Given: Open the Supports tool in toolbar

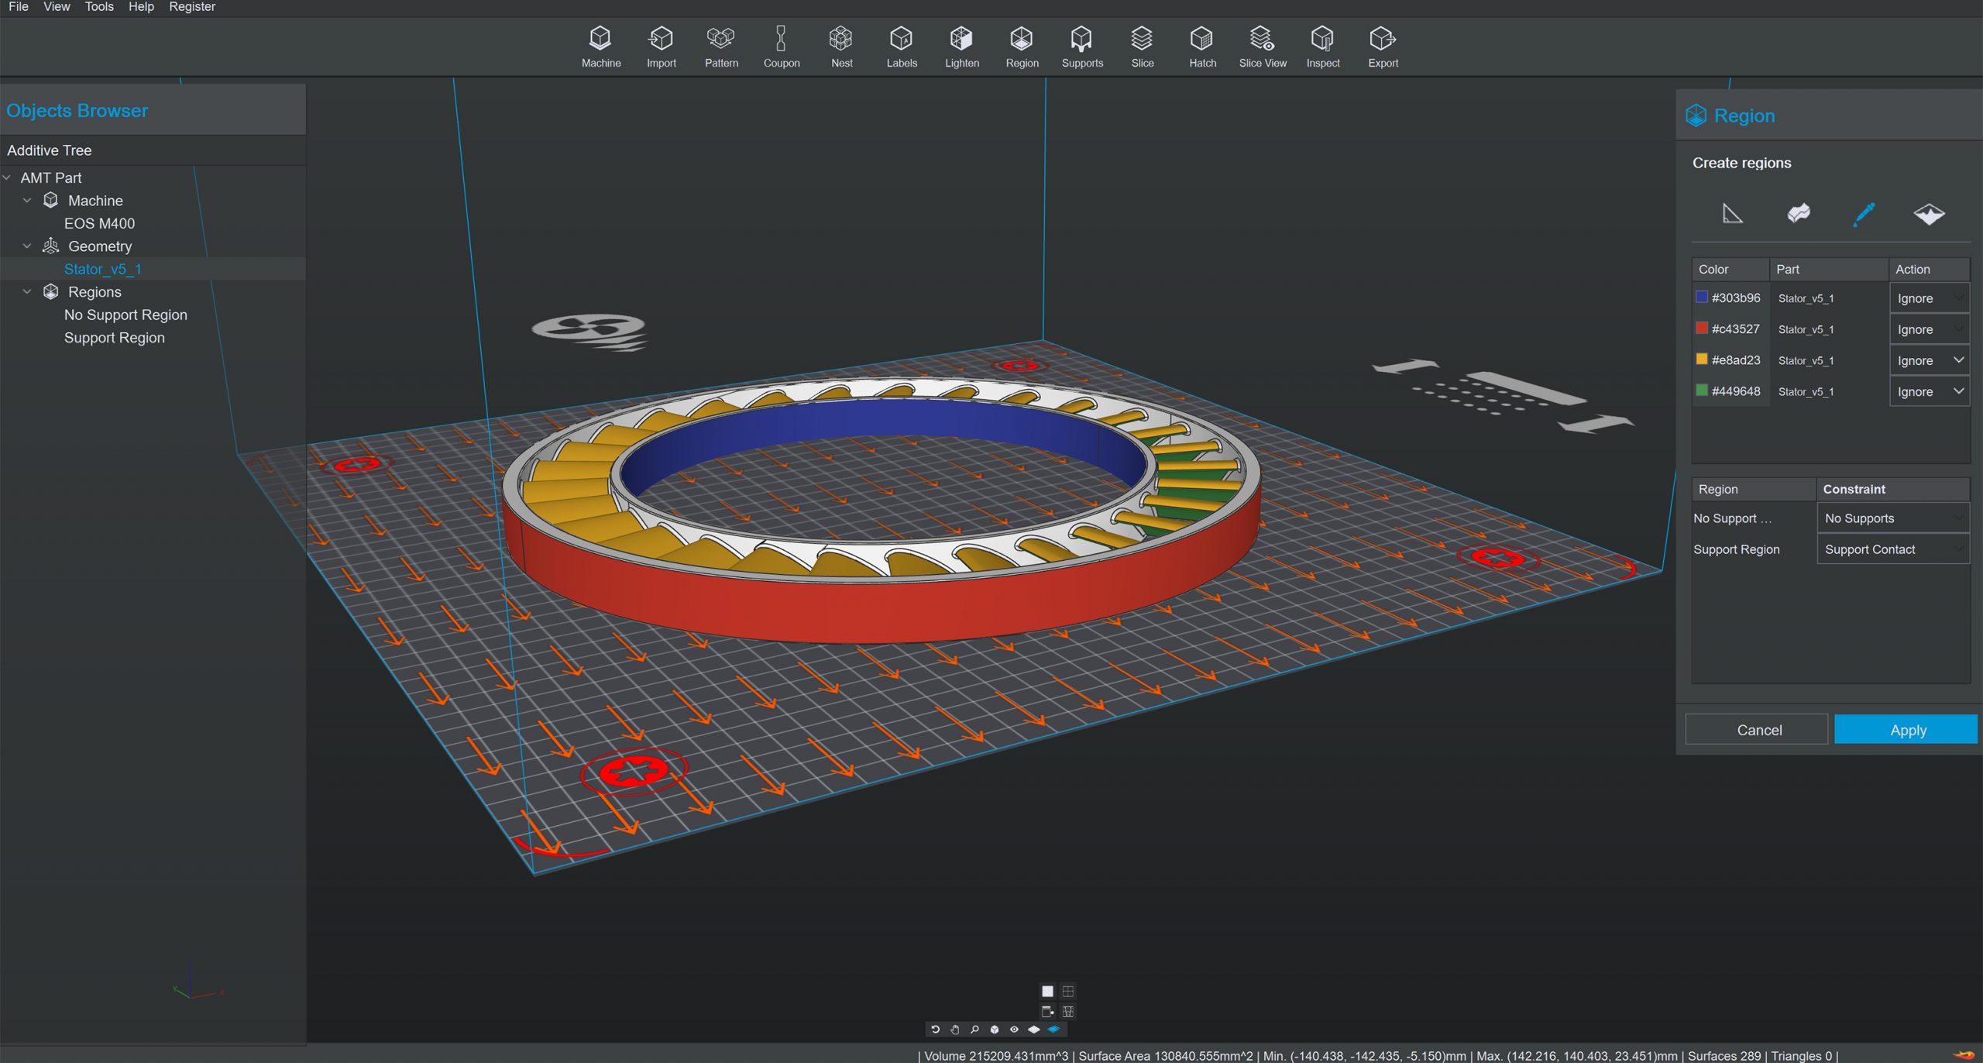Looking at the screenshot, I should tap(1081, 47).
